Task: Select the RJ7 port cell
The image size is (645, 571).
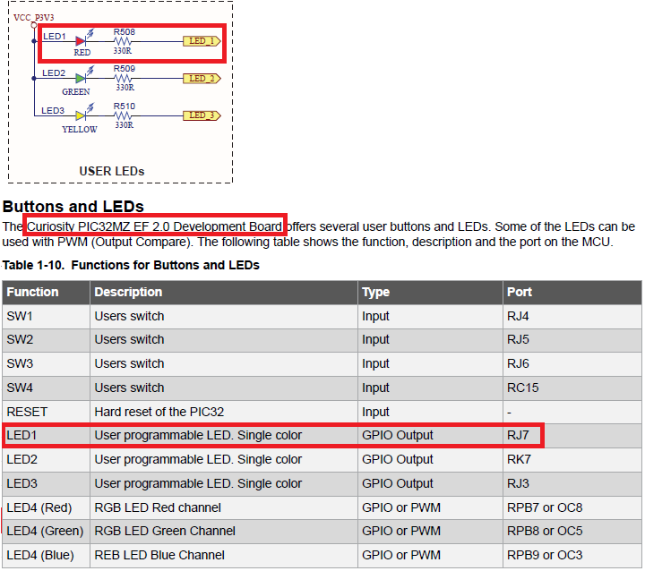Action: click(x=519, y=436)
